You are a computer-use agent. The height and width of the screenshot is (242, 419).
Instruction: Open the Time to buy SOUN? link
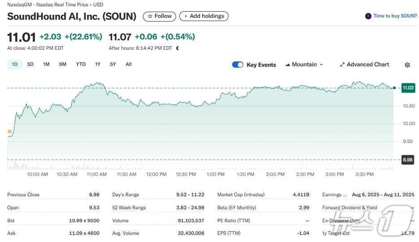coord(395,16)
